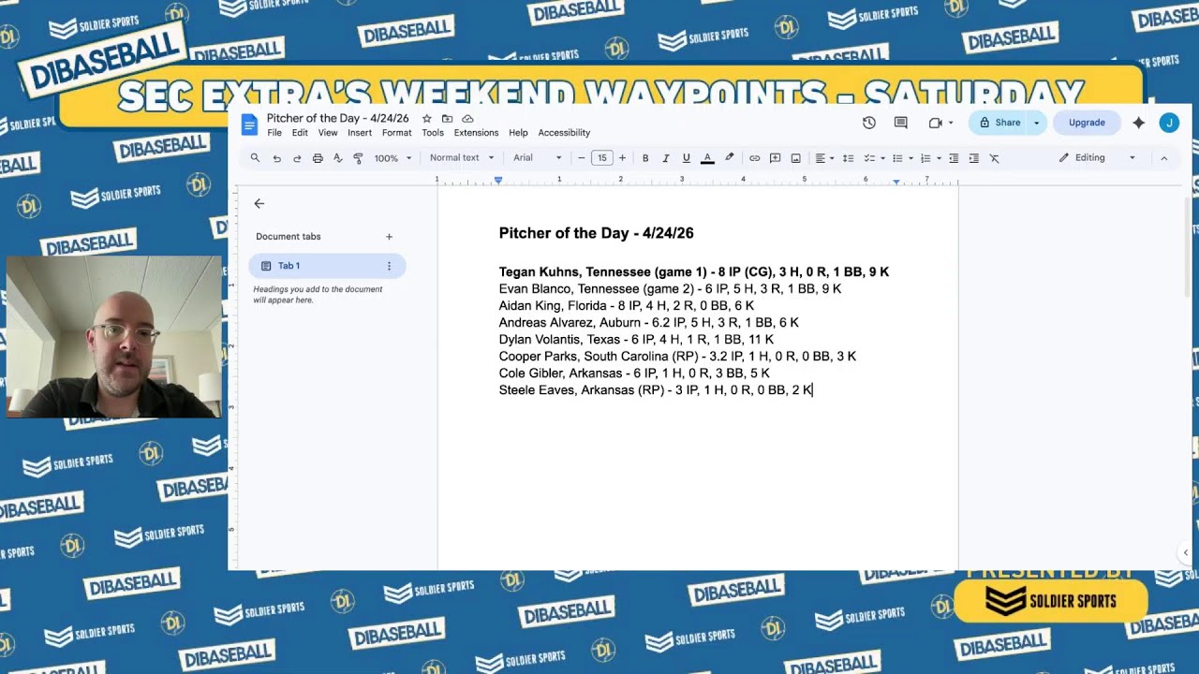This screenshot has height=674, width=1199.
Task: Open the Insert menu
Action: click(x=360, y=133)
